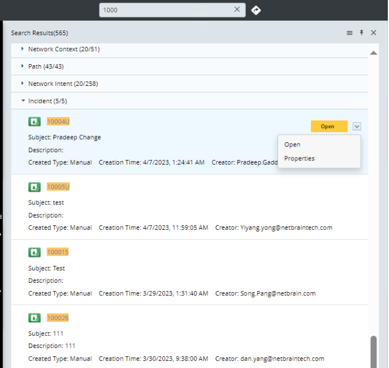This screenshot has height=368, width=389.
Task: Select text 'Description: 111'
Action: pyautogui.click(x=52, y=346)
